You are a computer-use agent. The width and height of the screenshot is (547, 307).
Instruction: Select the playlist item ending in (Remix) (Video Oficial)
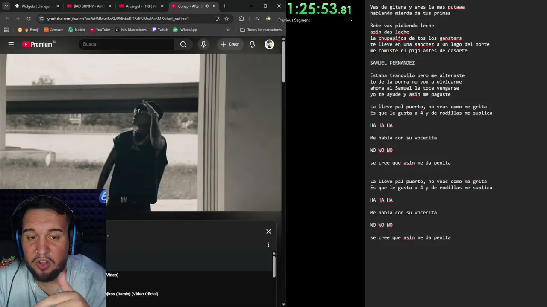click(132, 294)
